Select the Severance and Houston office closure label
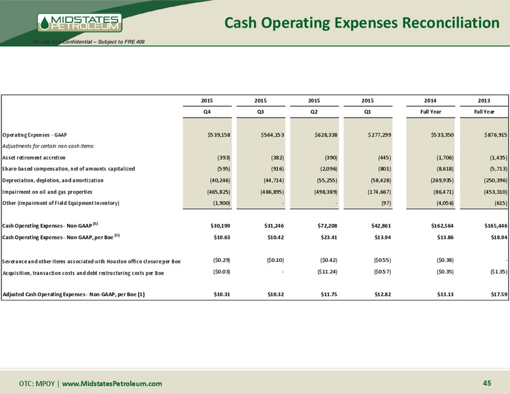The height and width of the screenshot is (394, 510). 91,261
